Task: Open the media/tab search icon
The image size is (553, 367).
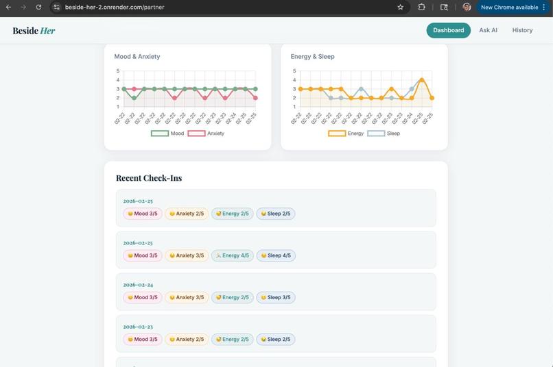Action: [444, 7]
